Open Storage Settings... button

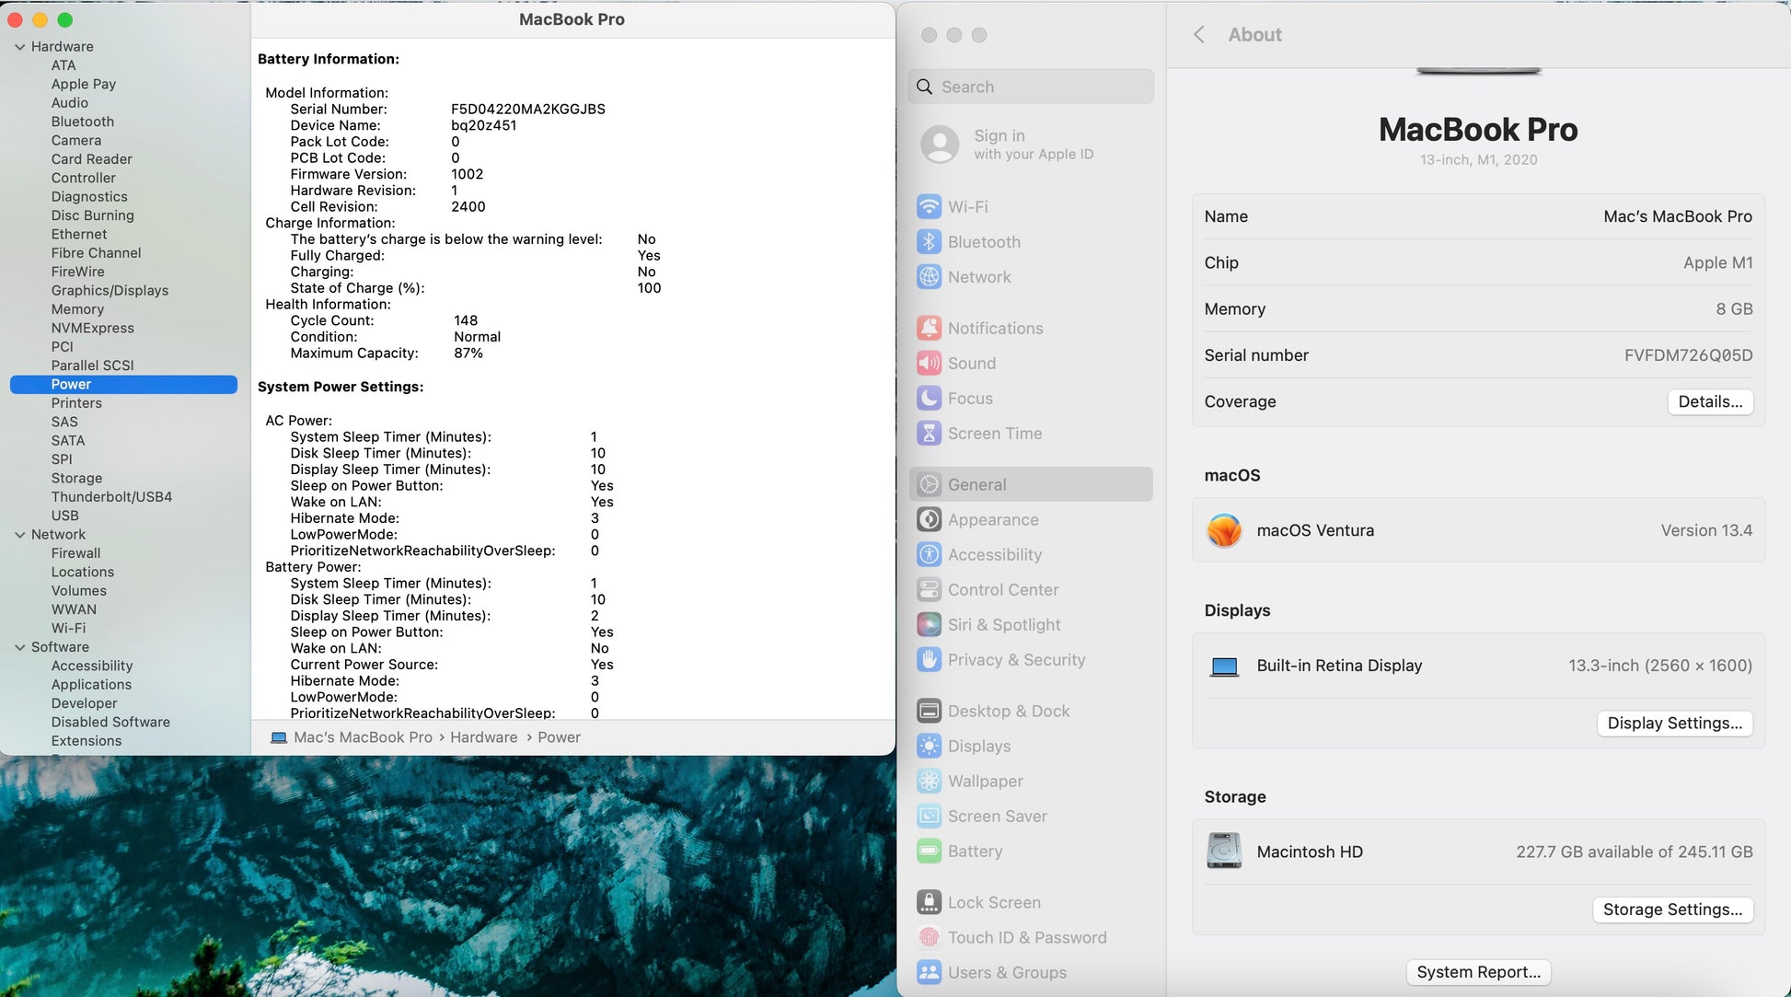tap(1671, 910)
